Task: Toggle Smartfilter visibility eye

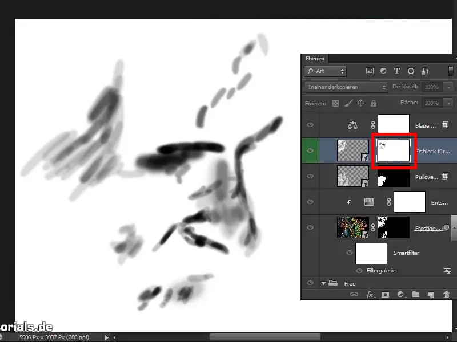Action: coord(350,253)
